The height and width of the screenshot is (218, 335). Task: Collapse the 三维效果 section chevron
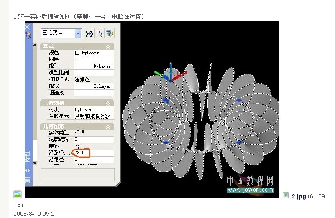tap(108, 104)
